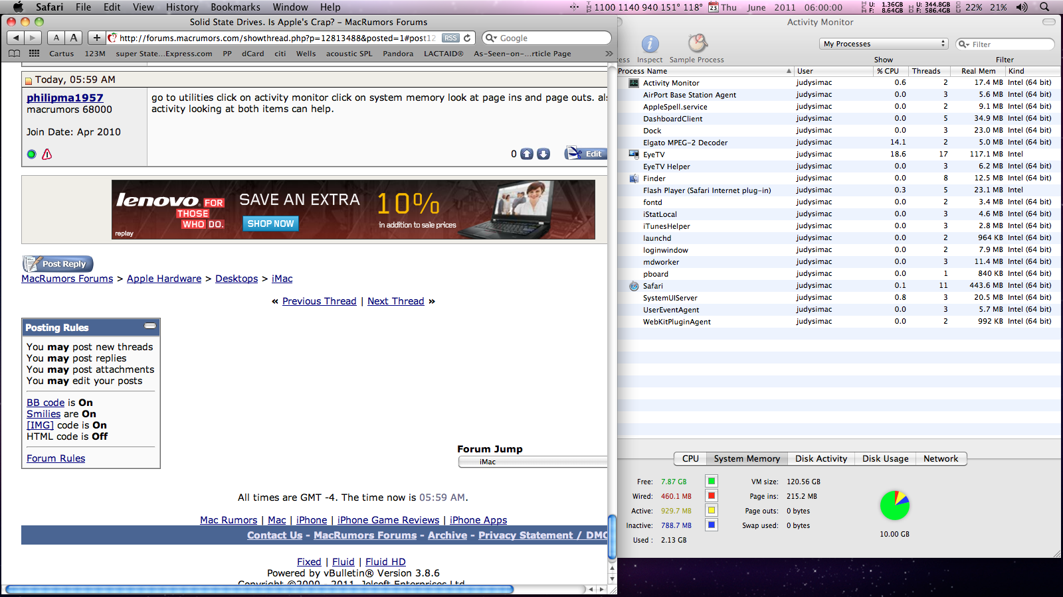Open Spotlight with the magnifier icon
The width and height of the screenshot is (1063, 597).
coord(1045,7)
